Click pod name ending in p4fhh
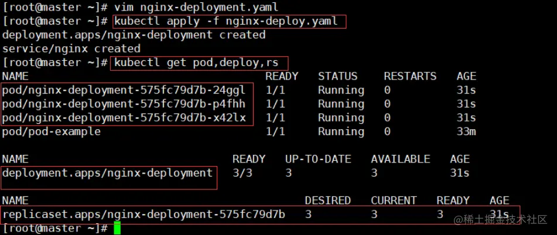 pyautogui.click(x=124, y=104)
